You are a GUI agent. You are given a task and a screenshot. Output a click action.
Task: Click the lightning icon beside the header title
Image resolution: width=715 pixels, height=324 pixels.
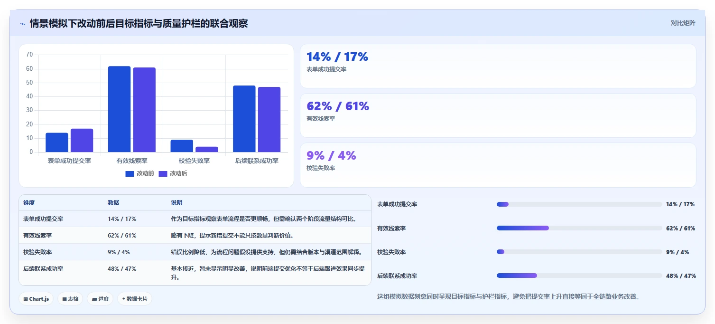point(23,24)
